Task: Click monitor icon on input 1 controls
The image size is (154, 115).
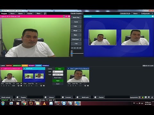Action: pyautogui.click(x=18, y=86)
